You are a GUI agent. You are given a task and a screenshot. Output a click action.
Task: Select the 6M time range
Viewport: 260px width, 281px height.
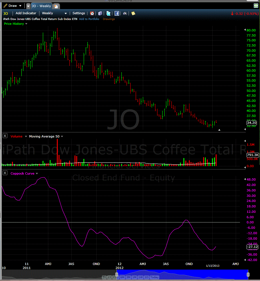click(x=122, y=277)
